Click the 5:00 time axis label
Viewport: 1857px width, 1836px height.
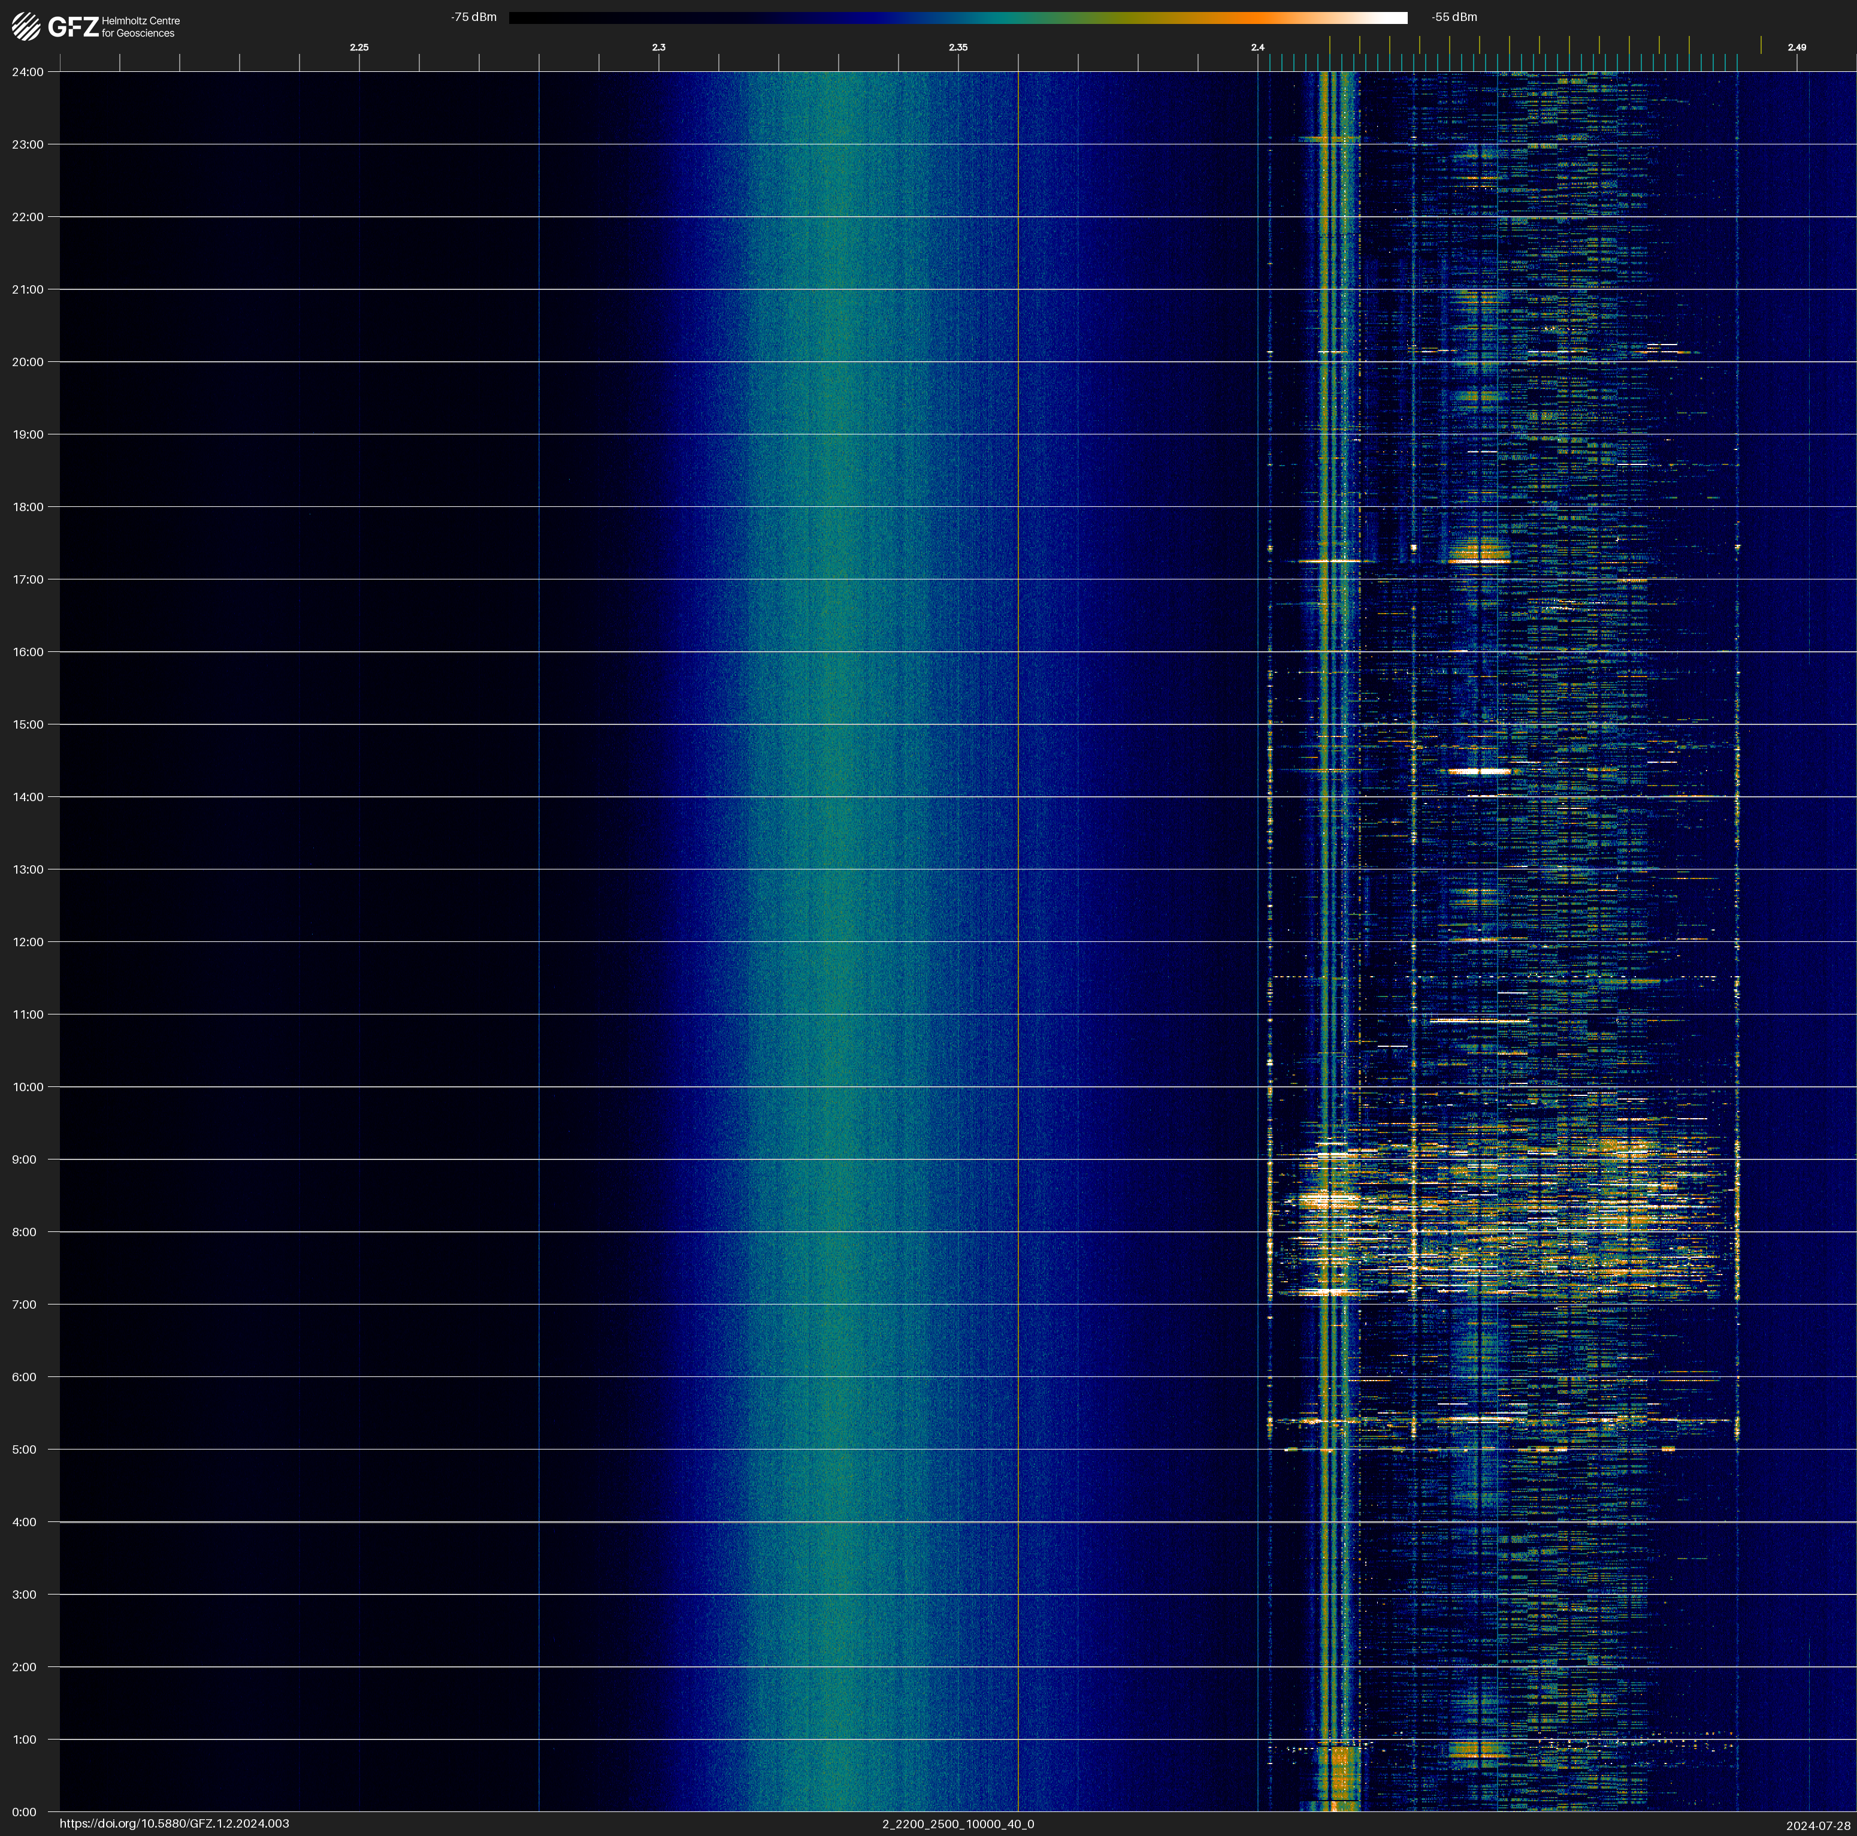[24, 1450]
